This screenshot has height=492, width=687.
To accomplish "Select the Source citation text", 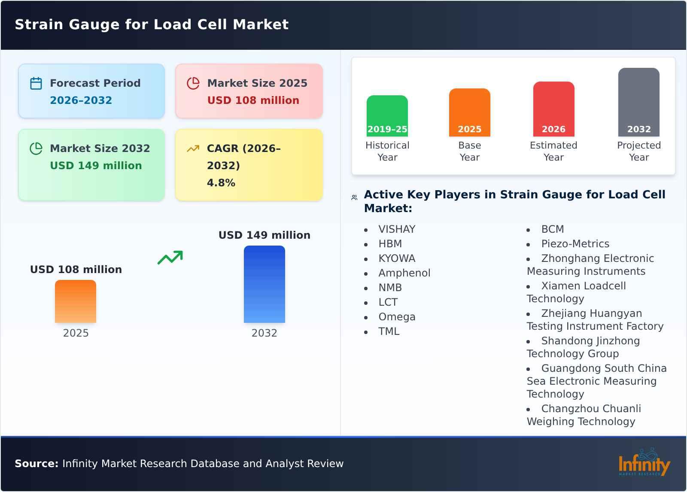I will [179, 464].
